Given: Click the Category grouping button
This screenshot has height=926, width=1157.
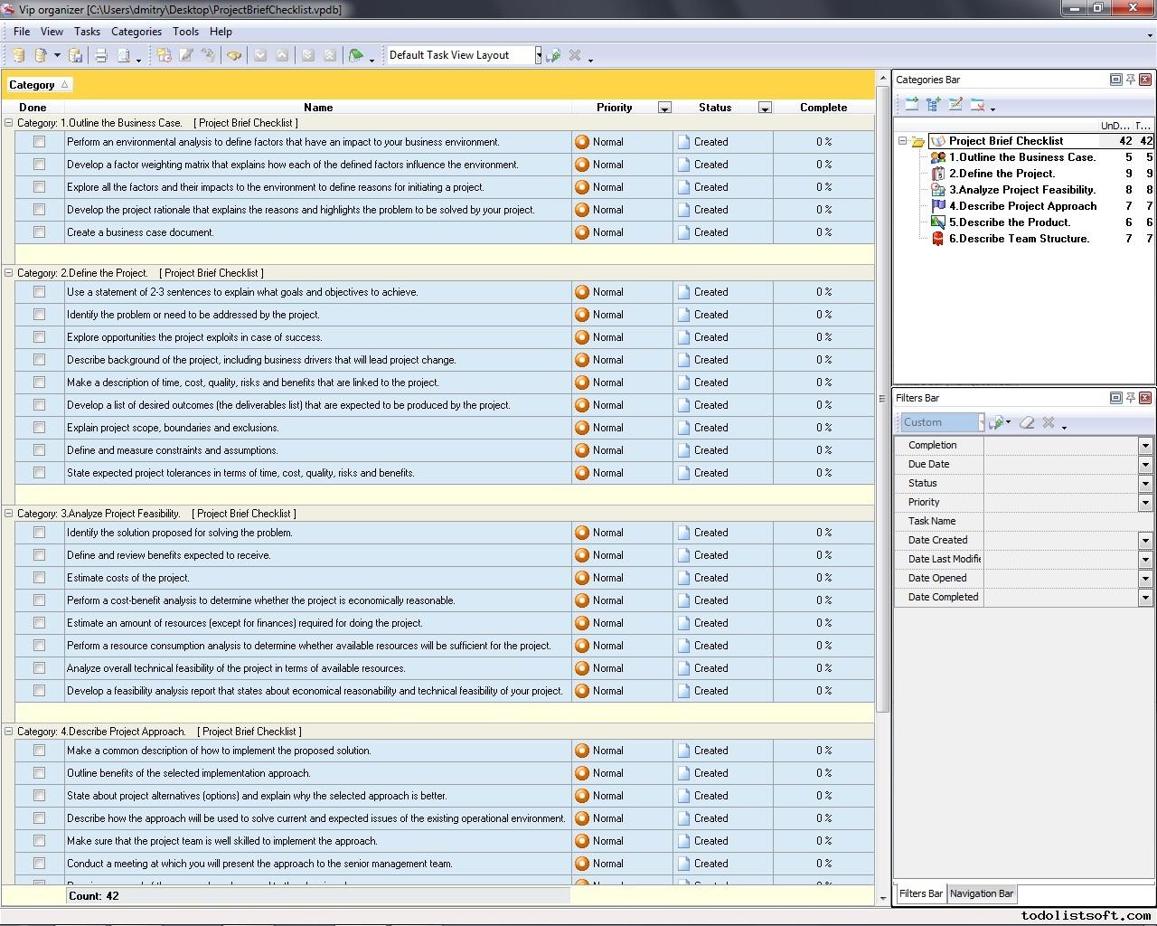Looking at the screenshot, I should [39, 85].
